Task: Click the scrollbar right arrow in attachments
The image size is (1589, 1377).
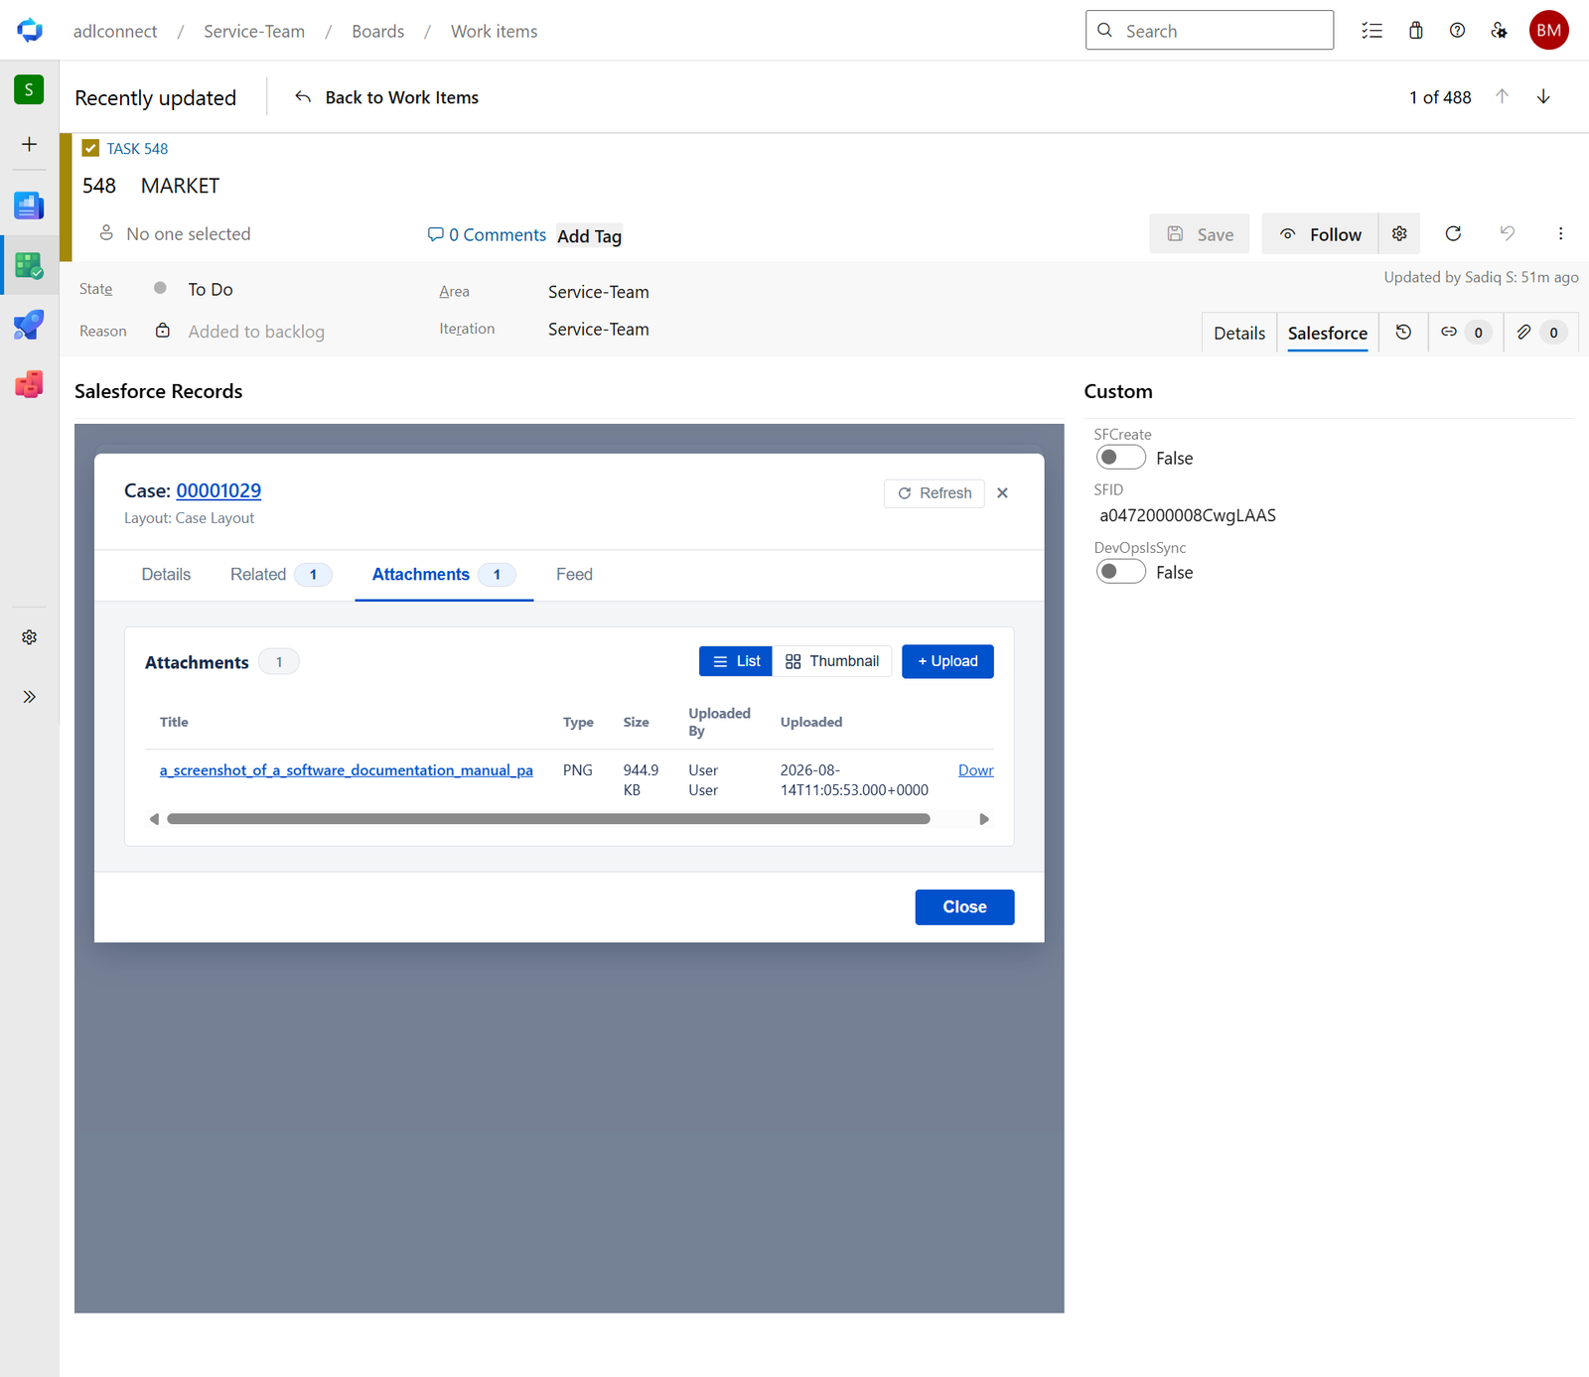Action: pyautogui.click(x=984, y=819)
